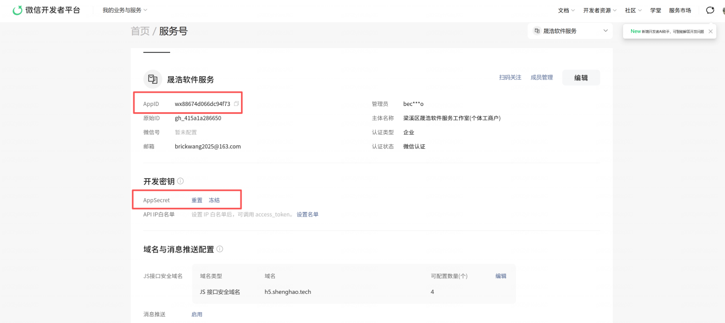Click 启用 to enable 消息推送
The width and height of the screenshot is (725, 323).
(x=196, y=314)
